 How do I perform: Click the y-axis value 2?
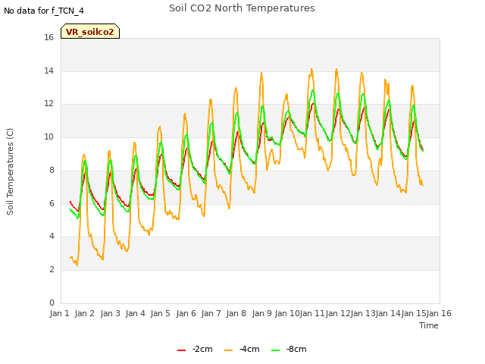[52, 270]
